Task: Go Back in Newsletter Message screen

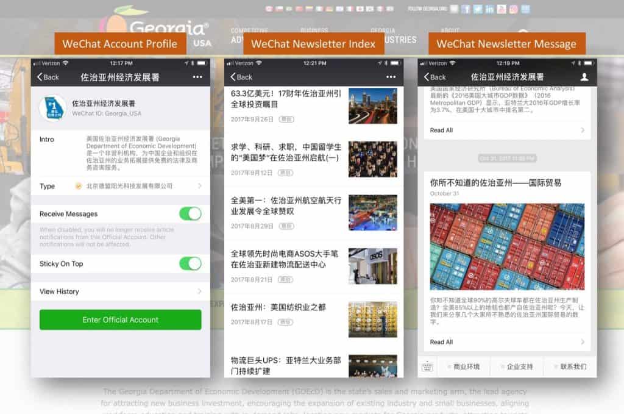Action: click(434, 77)
